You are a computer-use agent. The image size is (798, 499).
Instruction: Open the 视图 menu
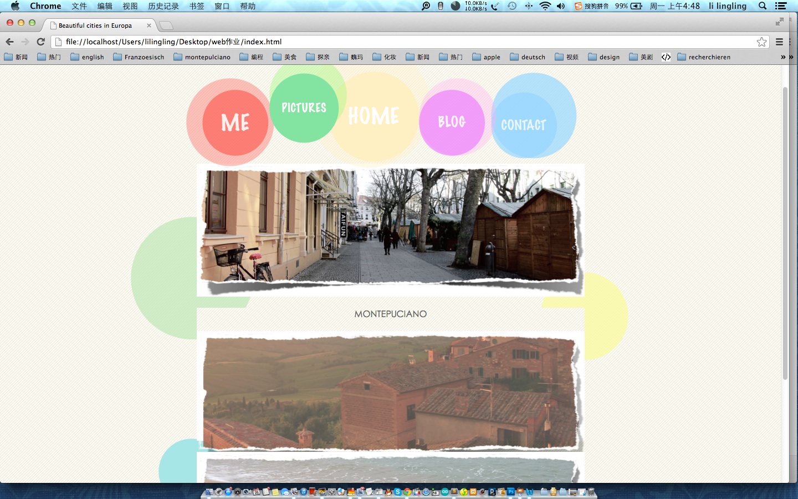[130, 6]
